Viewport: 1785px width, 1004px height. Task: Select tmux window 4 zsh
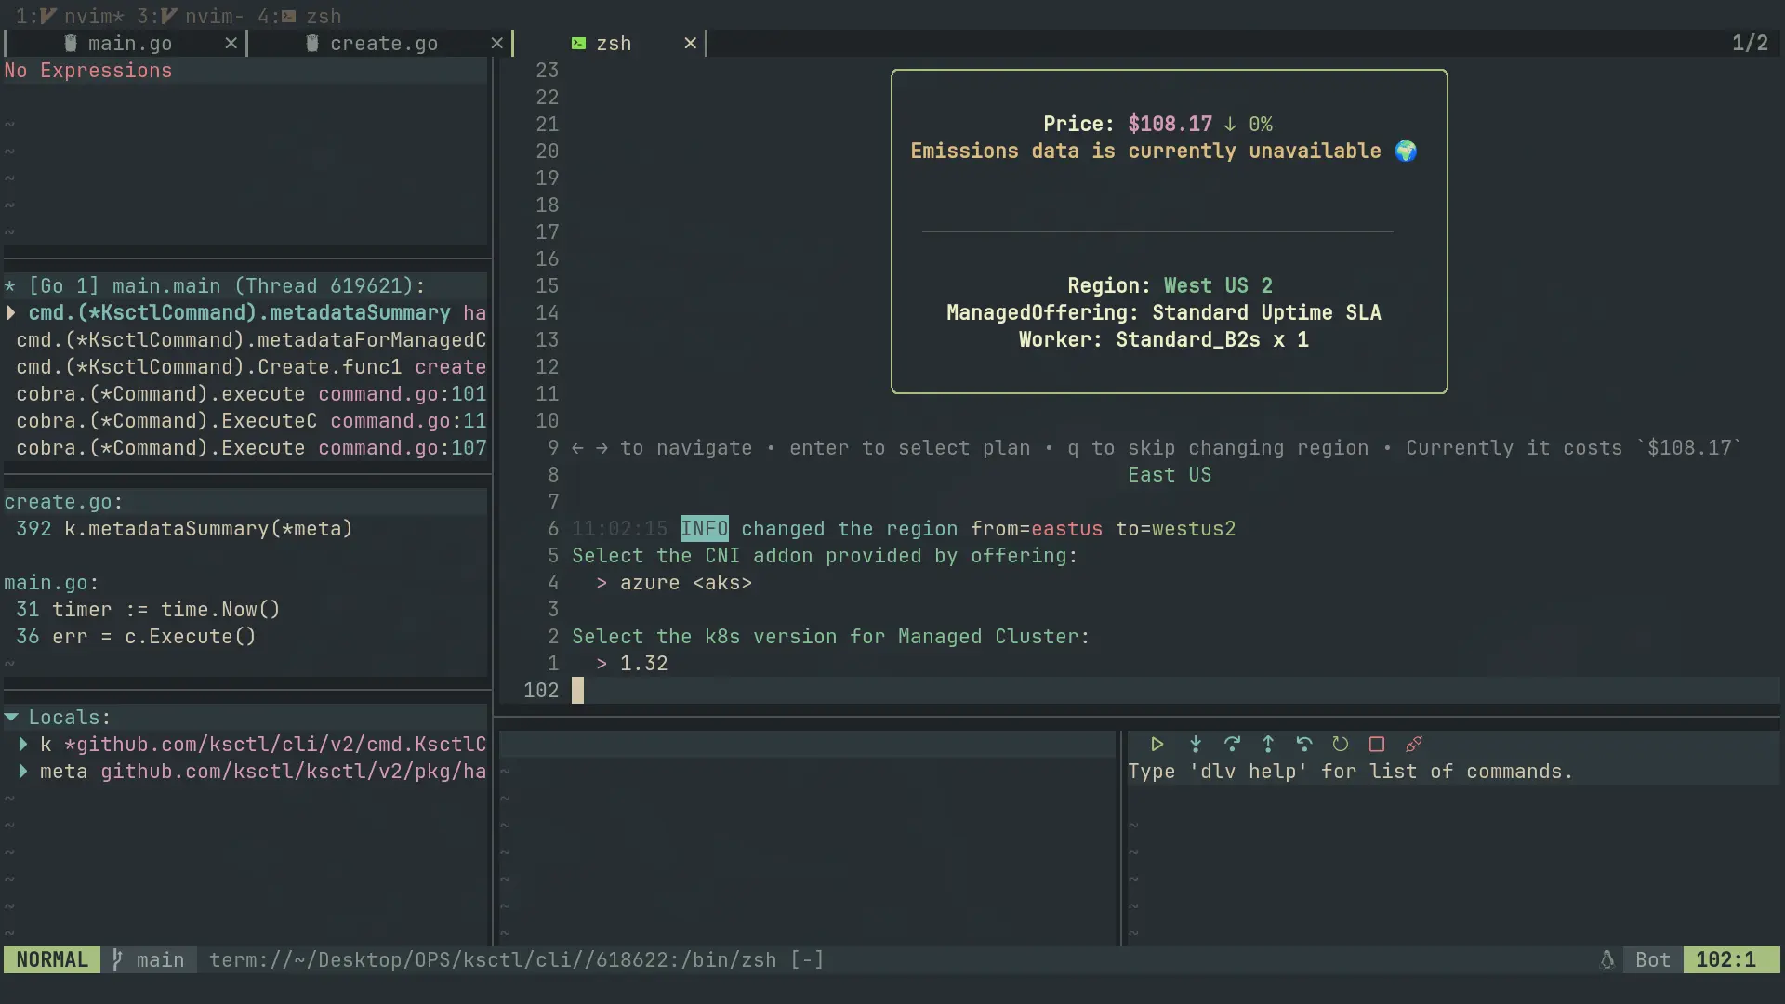(299, 17)
